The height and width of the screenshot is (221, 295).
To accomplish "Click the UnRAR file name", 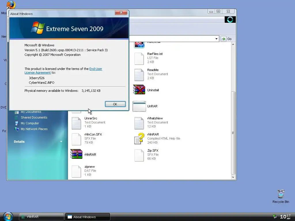I will tap(152, 106).
